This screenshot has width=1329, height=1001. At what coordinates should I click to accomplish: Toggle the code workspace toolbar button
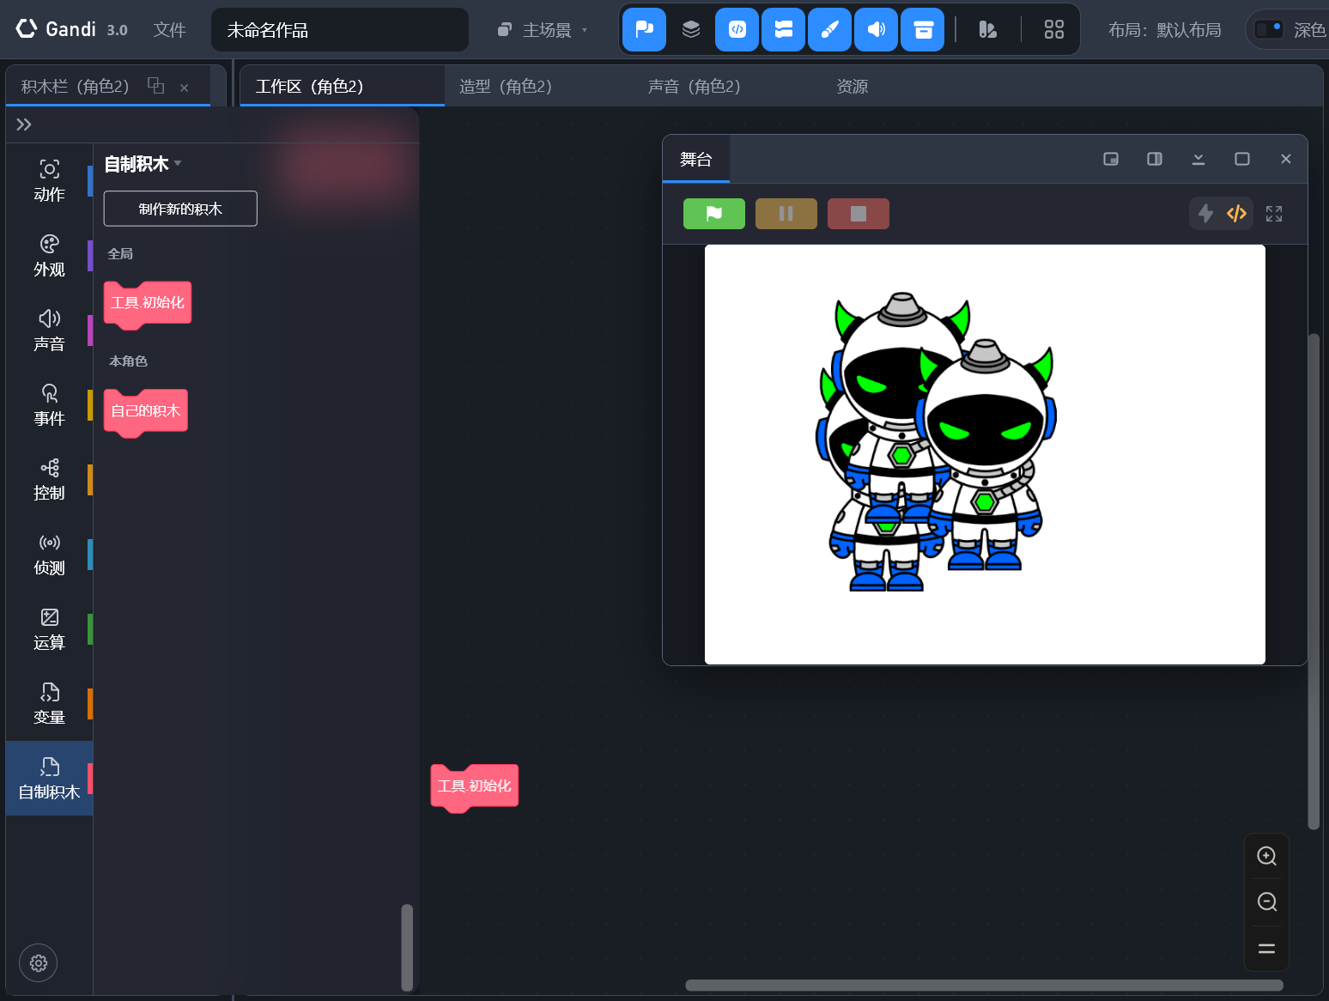(x=737, y=30)
